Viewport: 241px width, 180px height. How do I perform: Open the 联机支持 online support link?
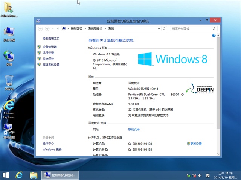coord(134,129)
